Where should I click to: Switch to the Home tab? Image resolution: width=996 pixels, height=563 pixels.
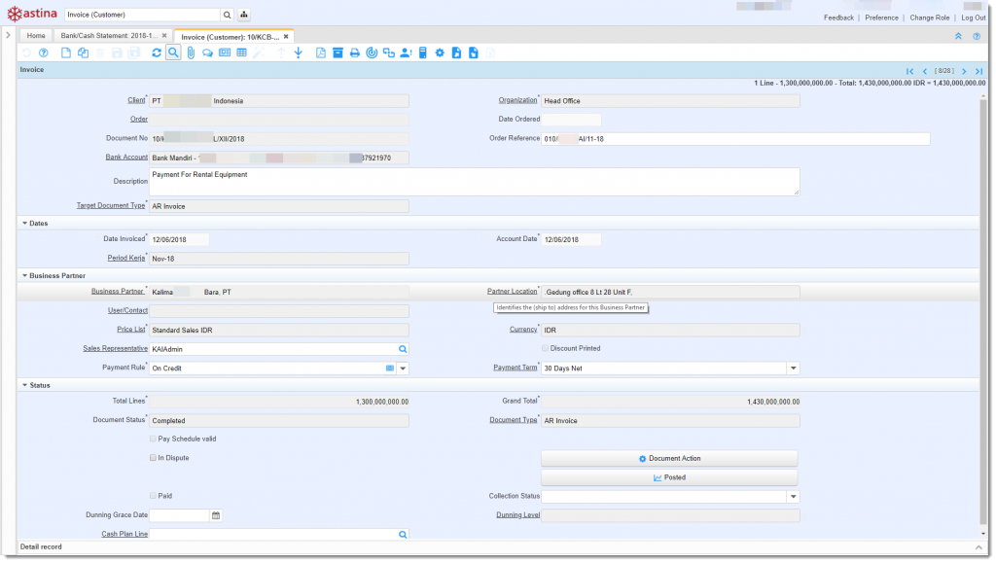[36, 36]
